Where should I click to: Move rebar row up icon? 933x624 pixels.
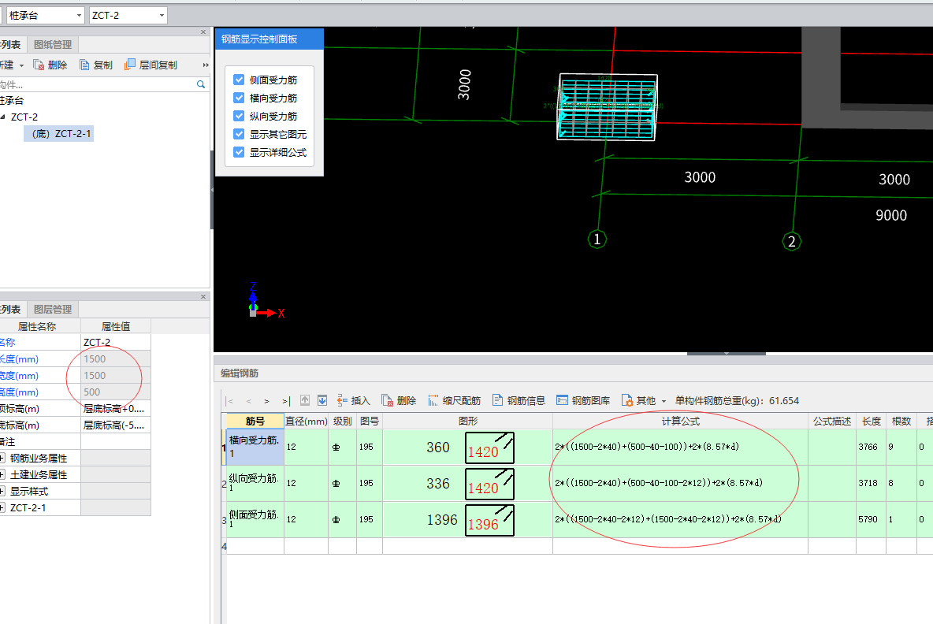click(305, 400)
